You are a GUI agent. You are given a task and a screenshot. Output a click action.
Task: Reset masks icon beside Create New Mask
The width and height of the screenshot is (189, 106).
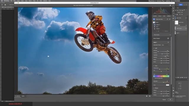[x=167, y=19]
